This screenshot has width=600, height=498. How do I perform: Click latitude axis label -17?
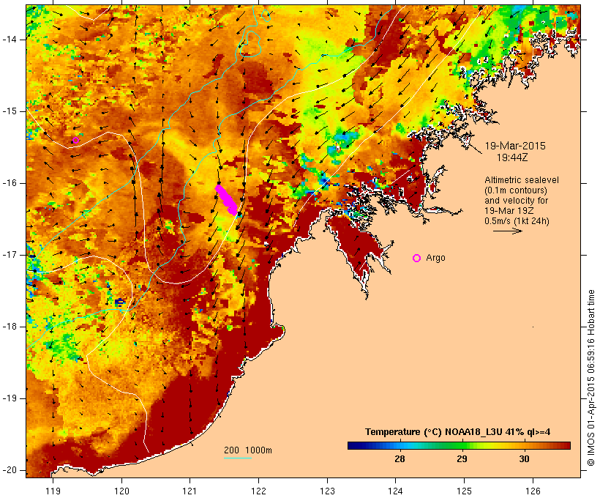(x=9, y=255)
